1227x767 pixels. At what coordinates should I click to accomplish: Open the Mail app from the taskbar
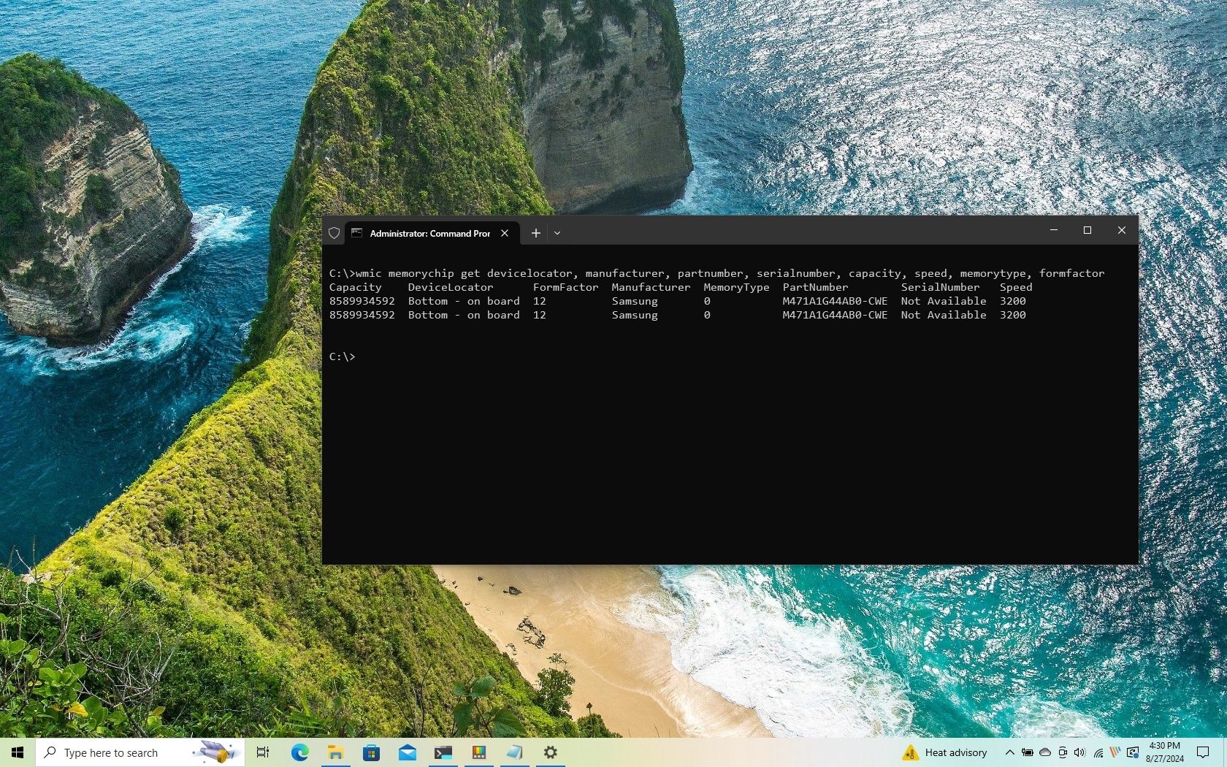coord(407,752)
